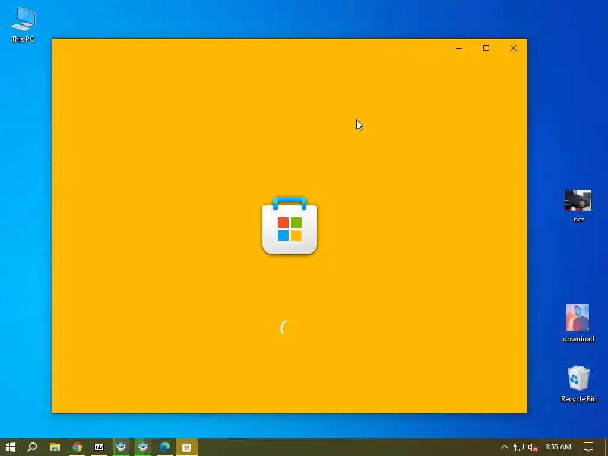Select Microsoft Store taskbar button

(187, 447)
